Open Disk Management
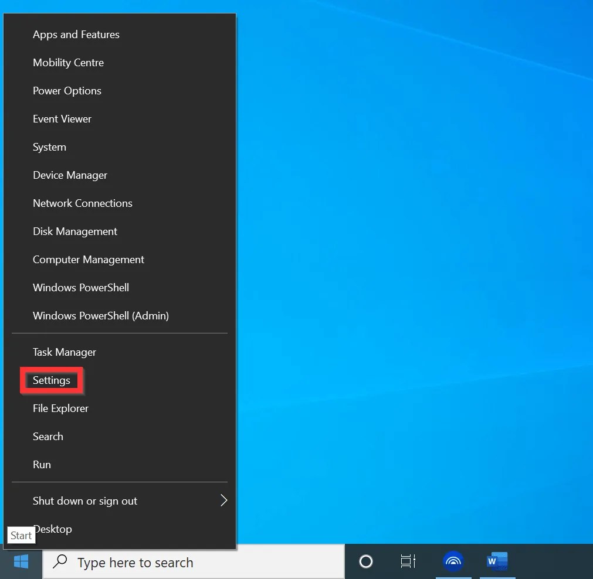The width and height of the screenshot is (593, 579). coord(120,231)
